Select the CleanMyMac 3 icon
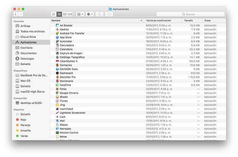Screen dimensions: 238x157 [57, 61]
